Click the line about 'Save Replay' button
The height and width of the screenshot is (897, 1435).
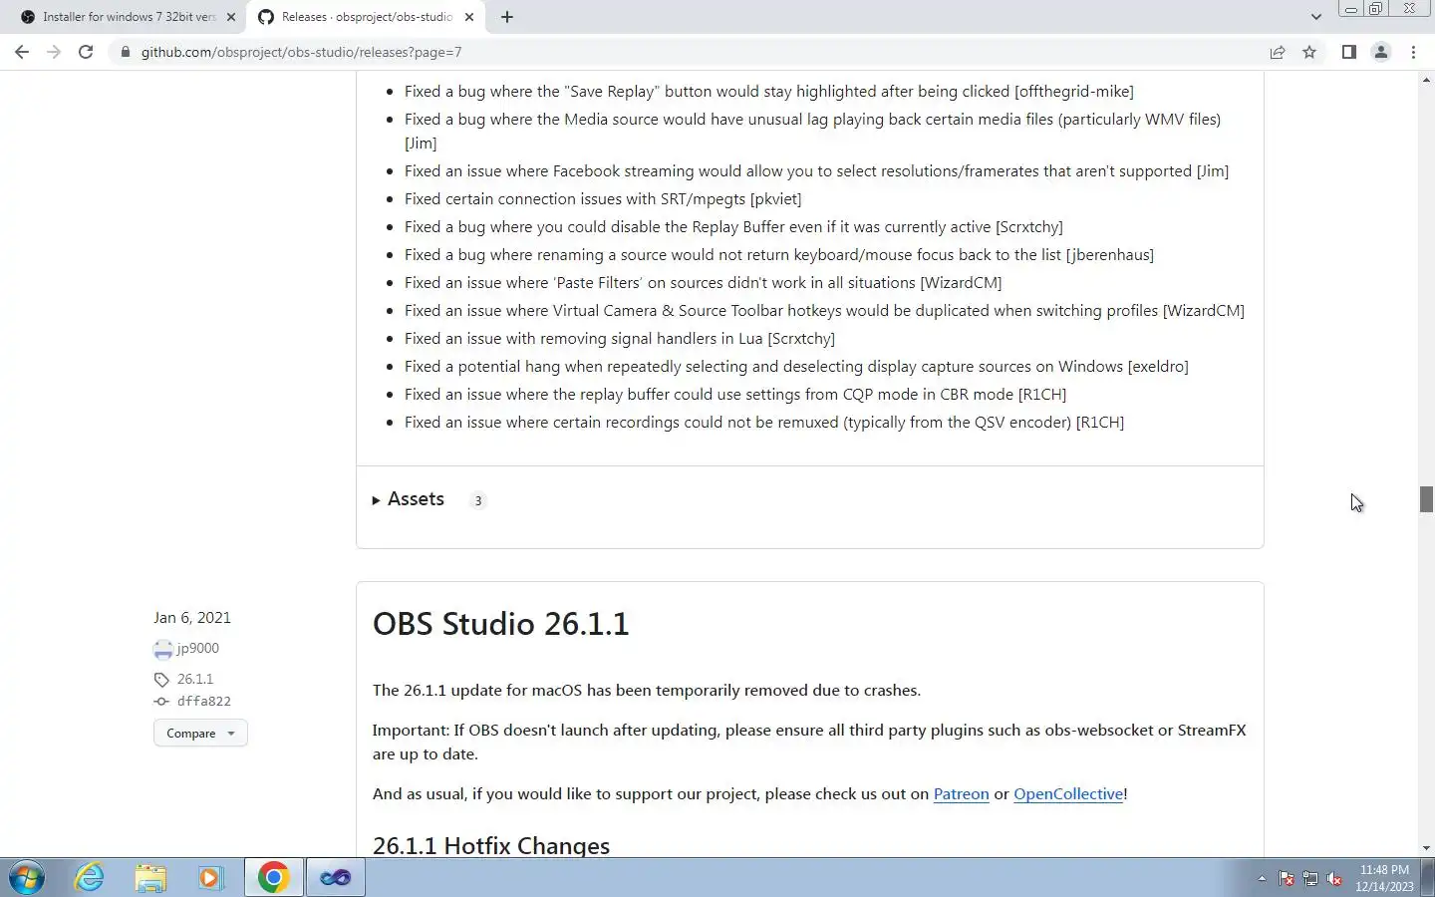(x=769, y=91)
